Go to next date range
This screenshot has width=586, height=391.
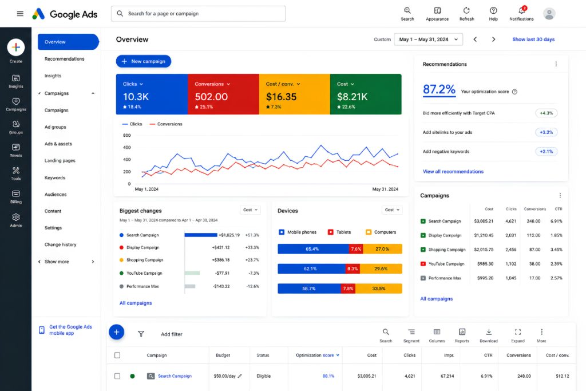coord(493,40)
